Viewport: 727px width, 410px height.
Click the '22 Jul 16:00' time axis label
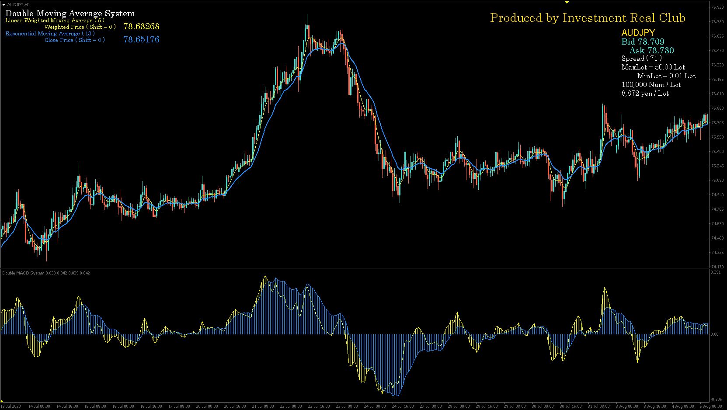[319, 407]
